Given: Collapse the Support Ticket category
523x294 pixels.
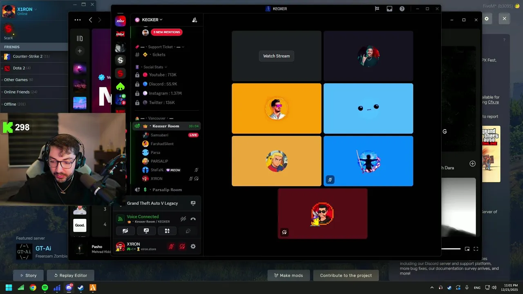Looking at the screenshot, I should click(160, 47).
